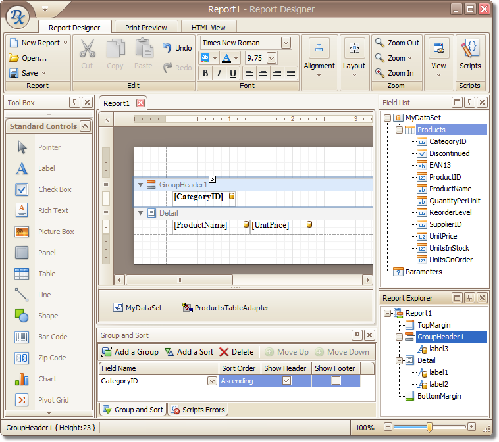Click the Cut scissors icon
Image resolution: width=499 pixels, height=442 pixels.
click(x=87, y=48)
